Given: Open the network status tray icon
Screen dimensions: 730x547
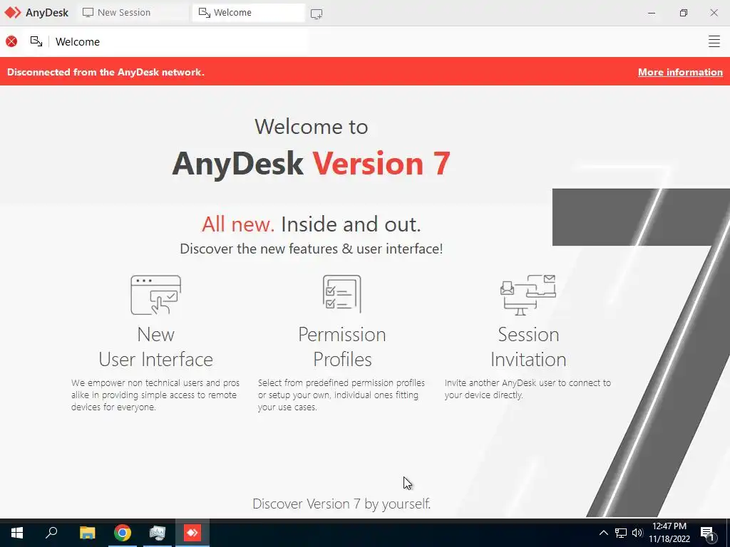Looking at the screenshot, I should [621, 533].
